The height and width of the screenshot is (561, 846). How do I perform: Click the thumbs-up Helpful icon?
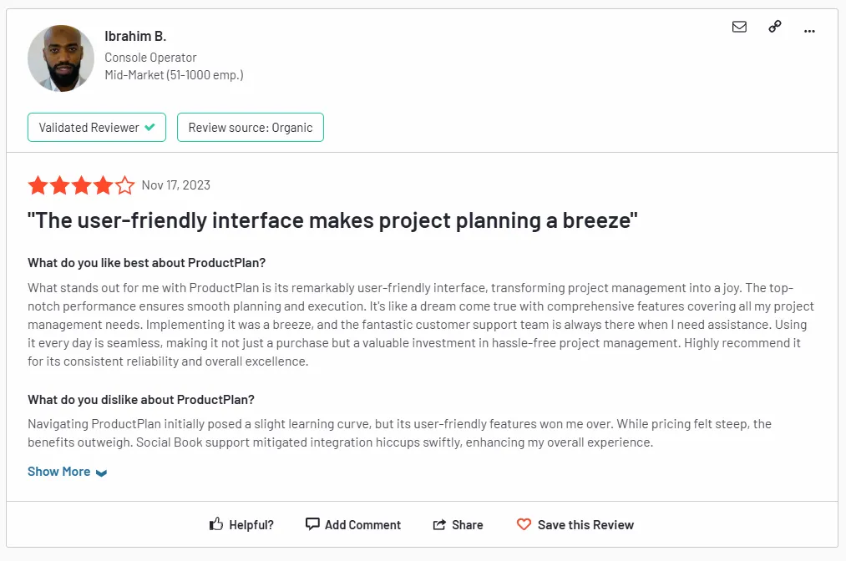[216, 523]
